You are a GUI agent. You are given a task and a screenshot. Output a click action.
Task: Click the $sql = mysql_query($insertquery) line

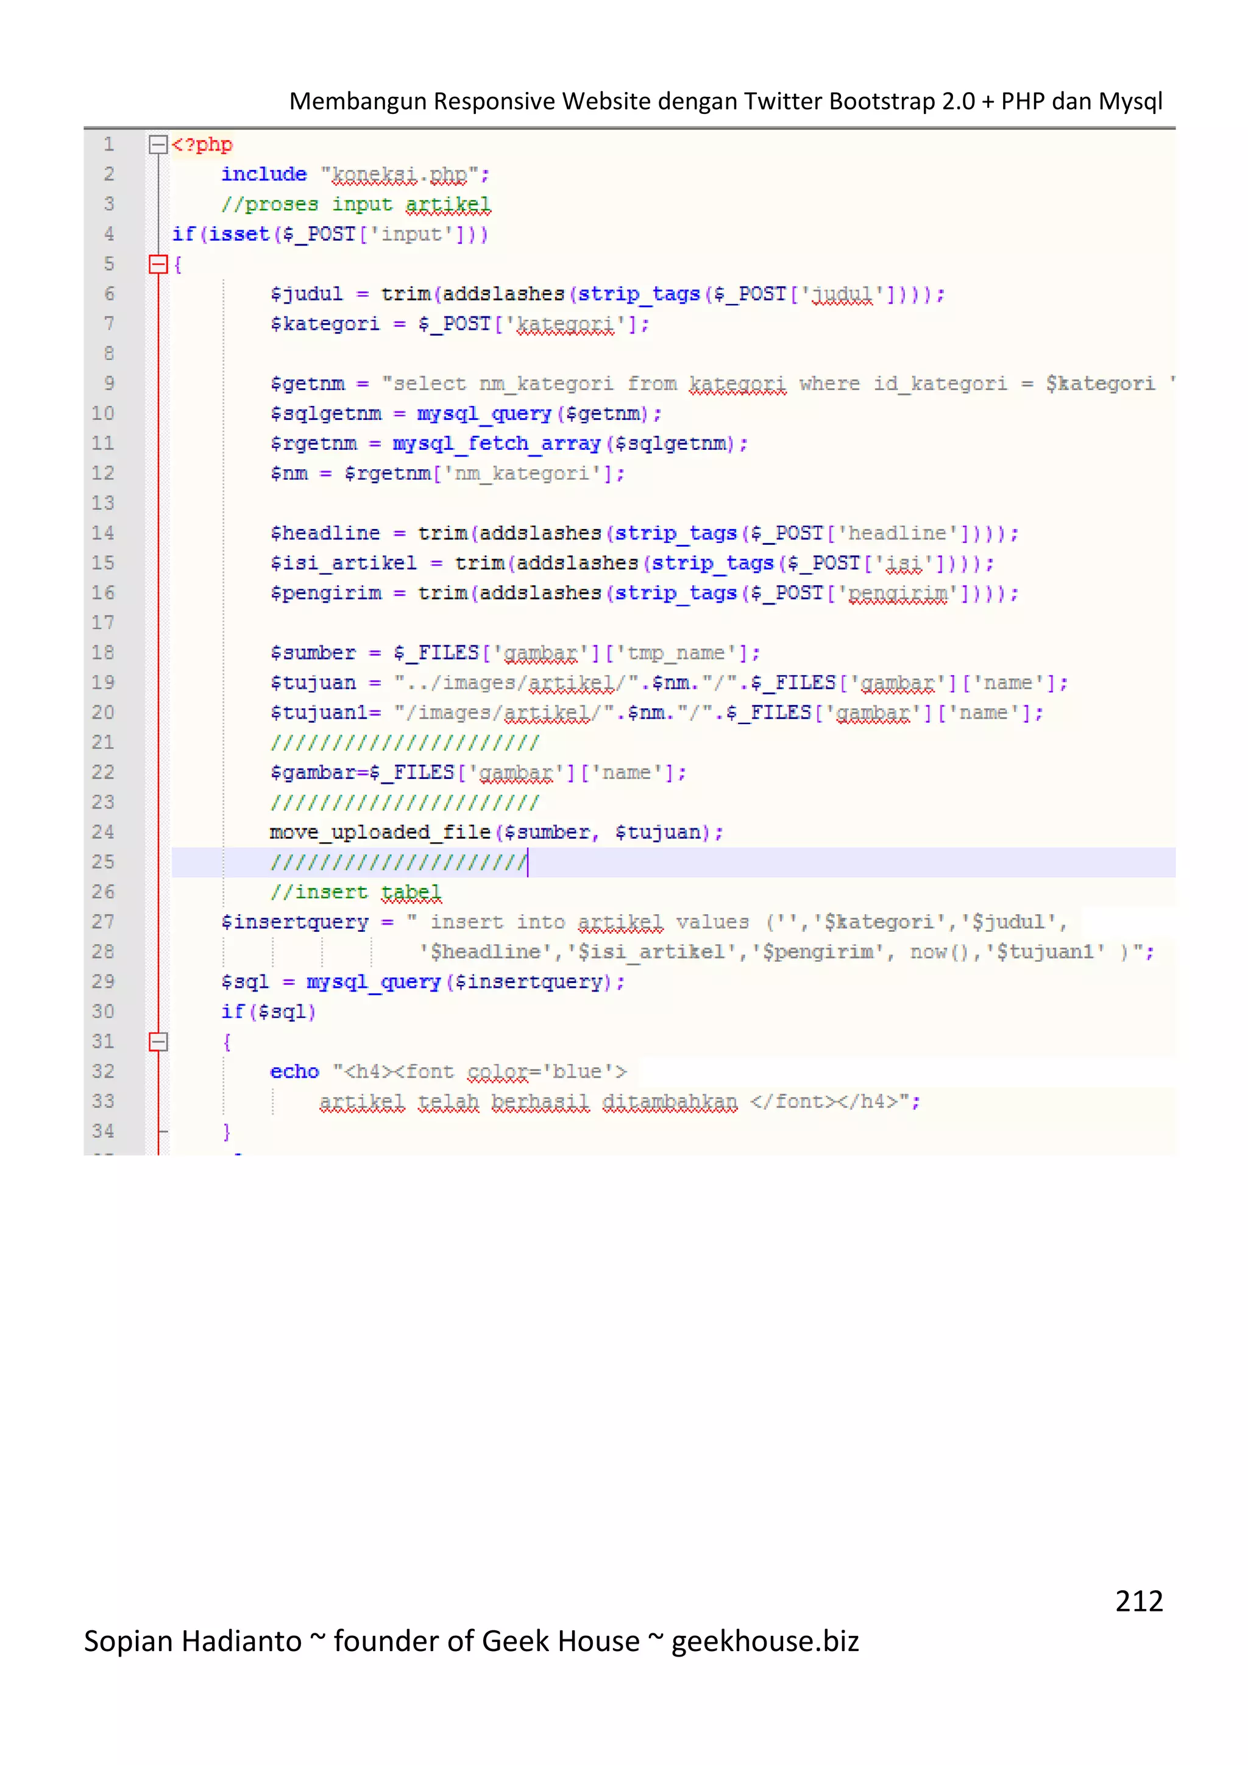(423, 982)
